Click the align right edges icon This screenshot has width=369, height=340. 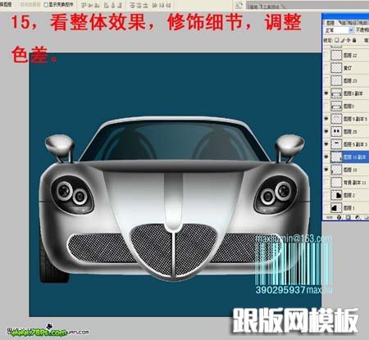point(120,5)
